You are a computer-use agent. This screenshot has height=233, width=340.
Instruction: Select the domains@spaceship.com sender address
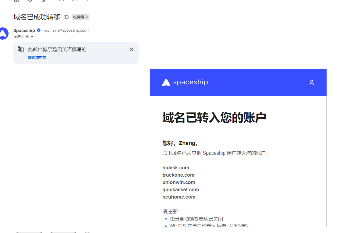click(66, 30)
